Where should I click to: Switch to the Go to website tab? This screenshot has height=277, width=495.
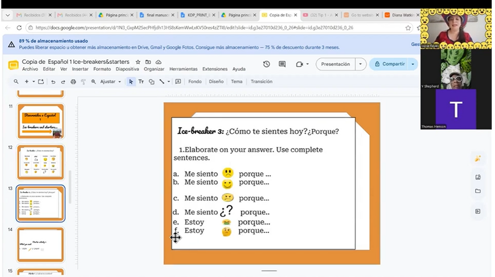(361, 15)
